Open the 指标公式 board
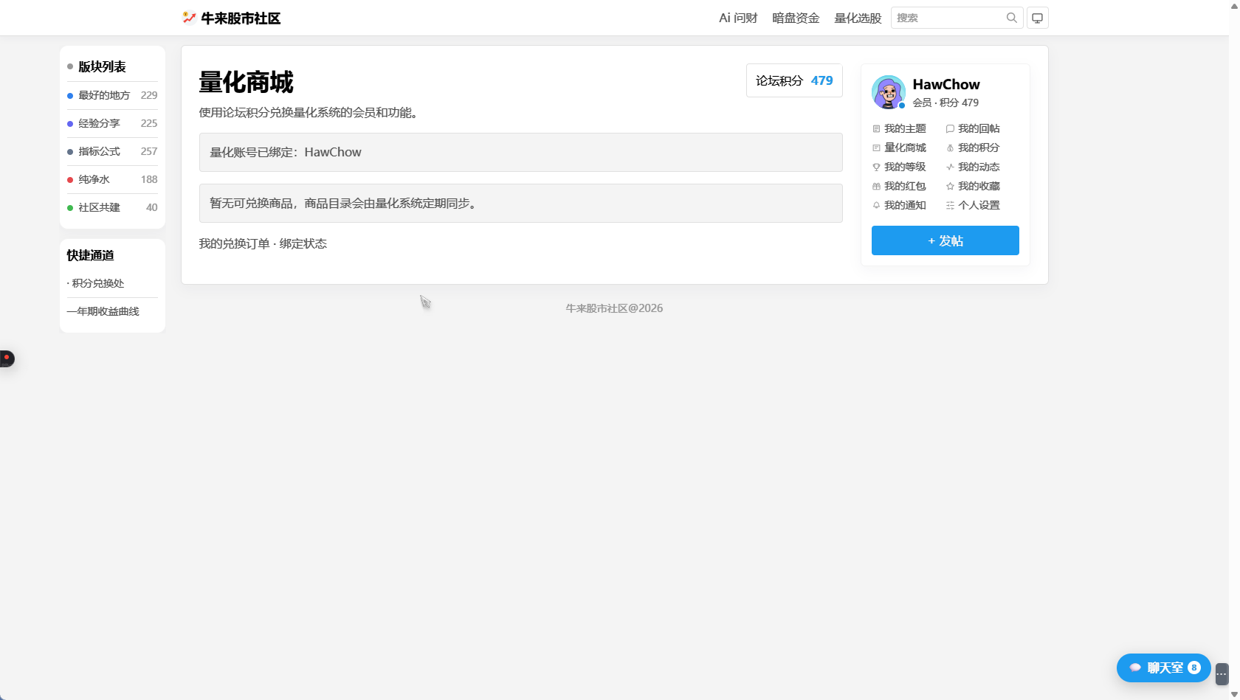The width and height of the screenshot is (1240, 700). click(x=112, y=151)
